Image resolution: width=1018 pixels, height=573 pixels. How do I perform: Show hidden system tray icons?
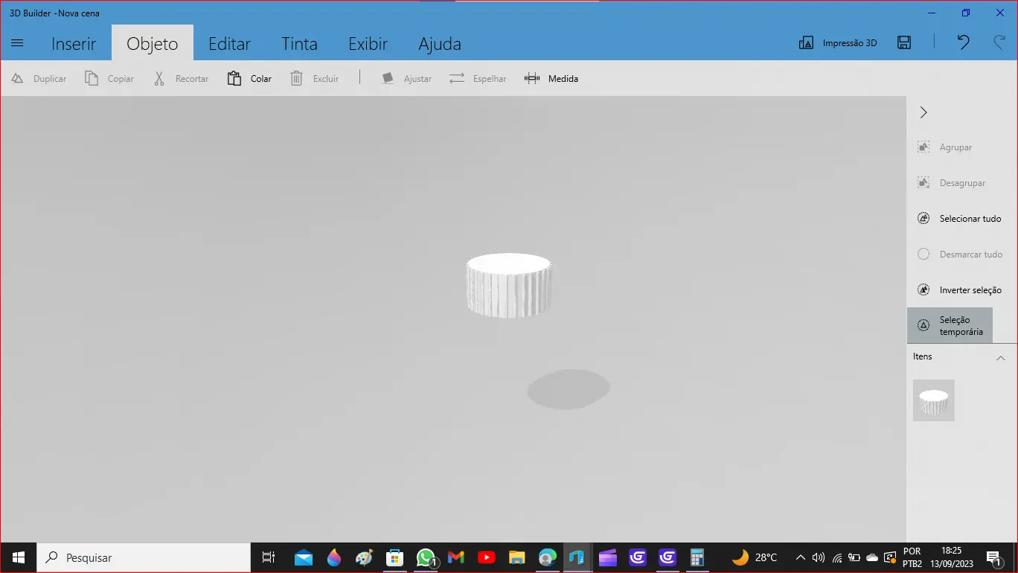coord(800,557)
